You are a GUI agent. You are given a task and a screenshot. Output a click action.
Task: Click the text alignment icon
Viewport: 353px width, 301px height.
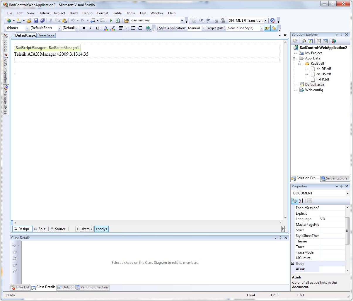coord(121,28)
